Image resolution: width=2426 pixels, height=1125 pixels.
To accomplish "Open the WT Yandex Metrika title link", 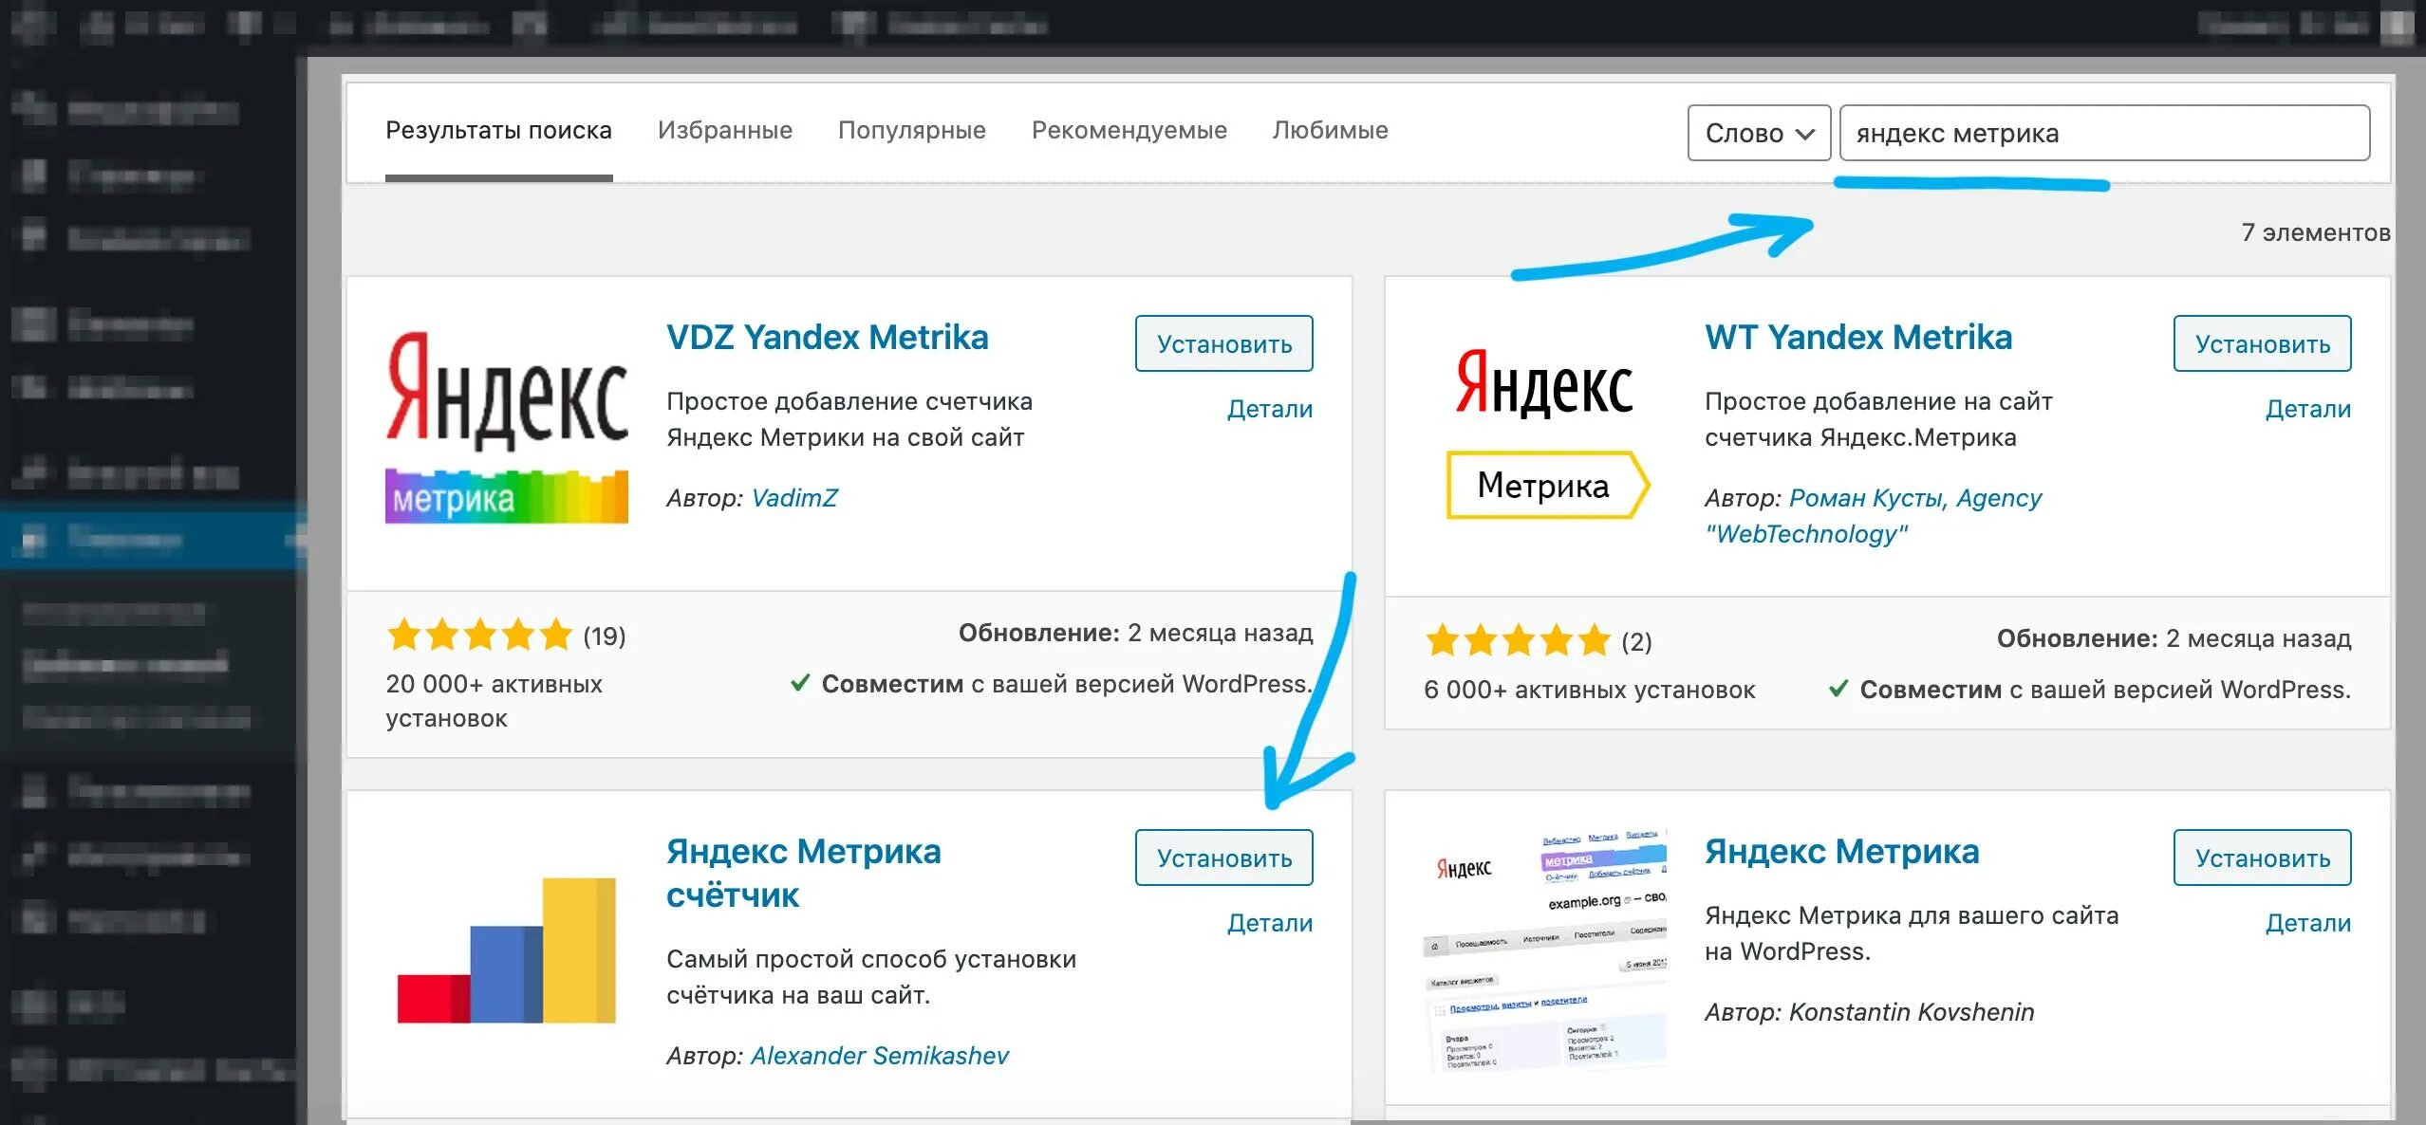I will [1857, 337].
